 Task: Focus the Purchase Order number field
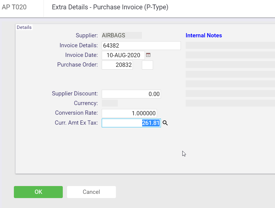(x=117, y=65)
